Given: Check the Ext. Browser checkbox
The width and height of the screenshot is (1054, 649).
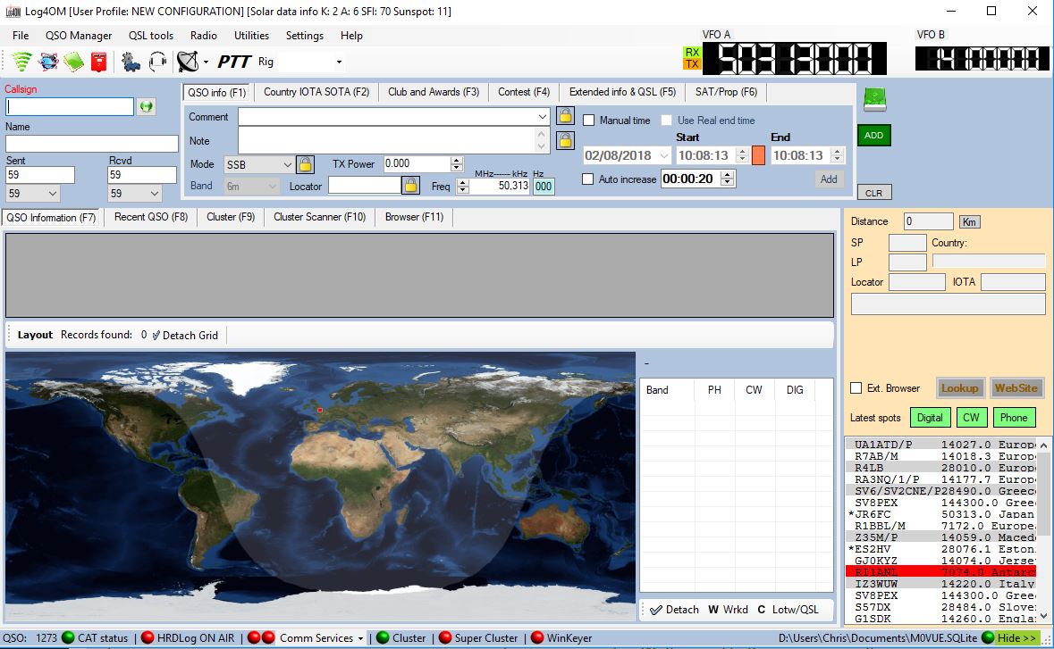Looking at the screenshot, I should point(856,388).
